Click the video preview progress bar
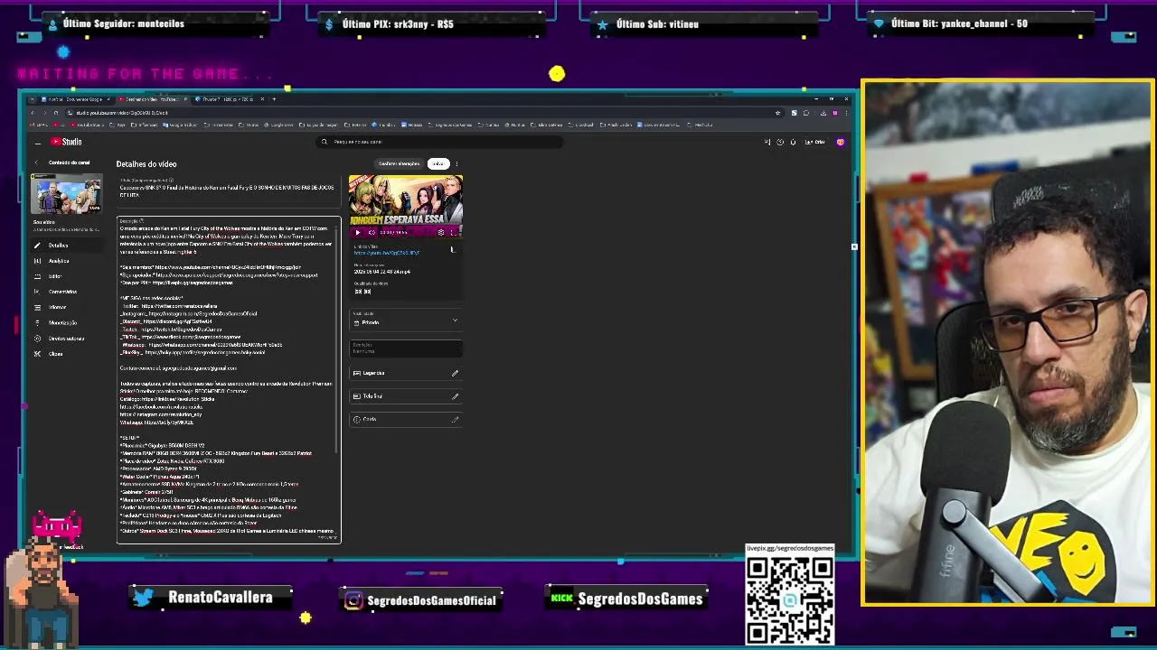Screen dimensions: 1157x650 (406, 225)
